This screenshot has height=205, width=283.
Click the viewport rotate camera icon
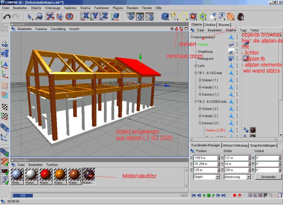click(181, 29)
